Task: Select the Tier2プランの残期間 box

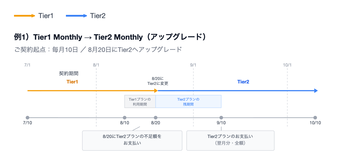Action: (x=188, y=102)
